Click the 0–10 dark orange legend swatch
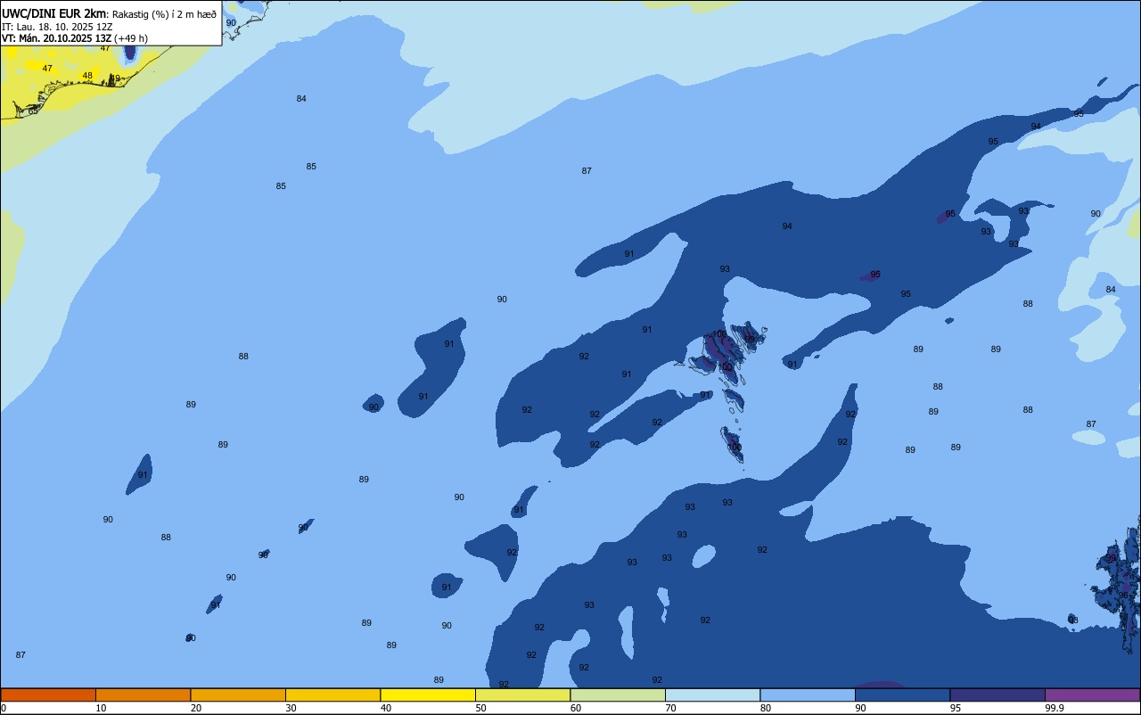The width and height of the screenshot is (1141, 715). pos(48,694)
